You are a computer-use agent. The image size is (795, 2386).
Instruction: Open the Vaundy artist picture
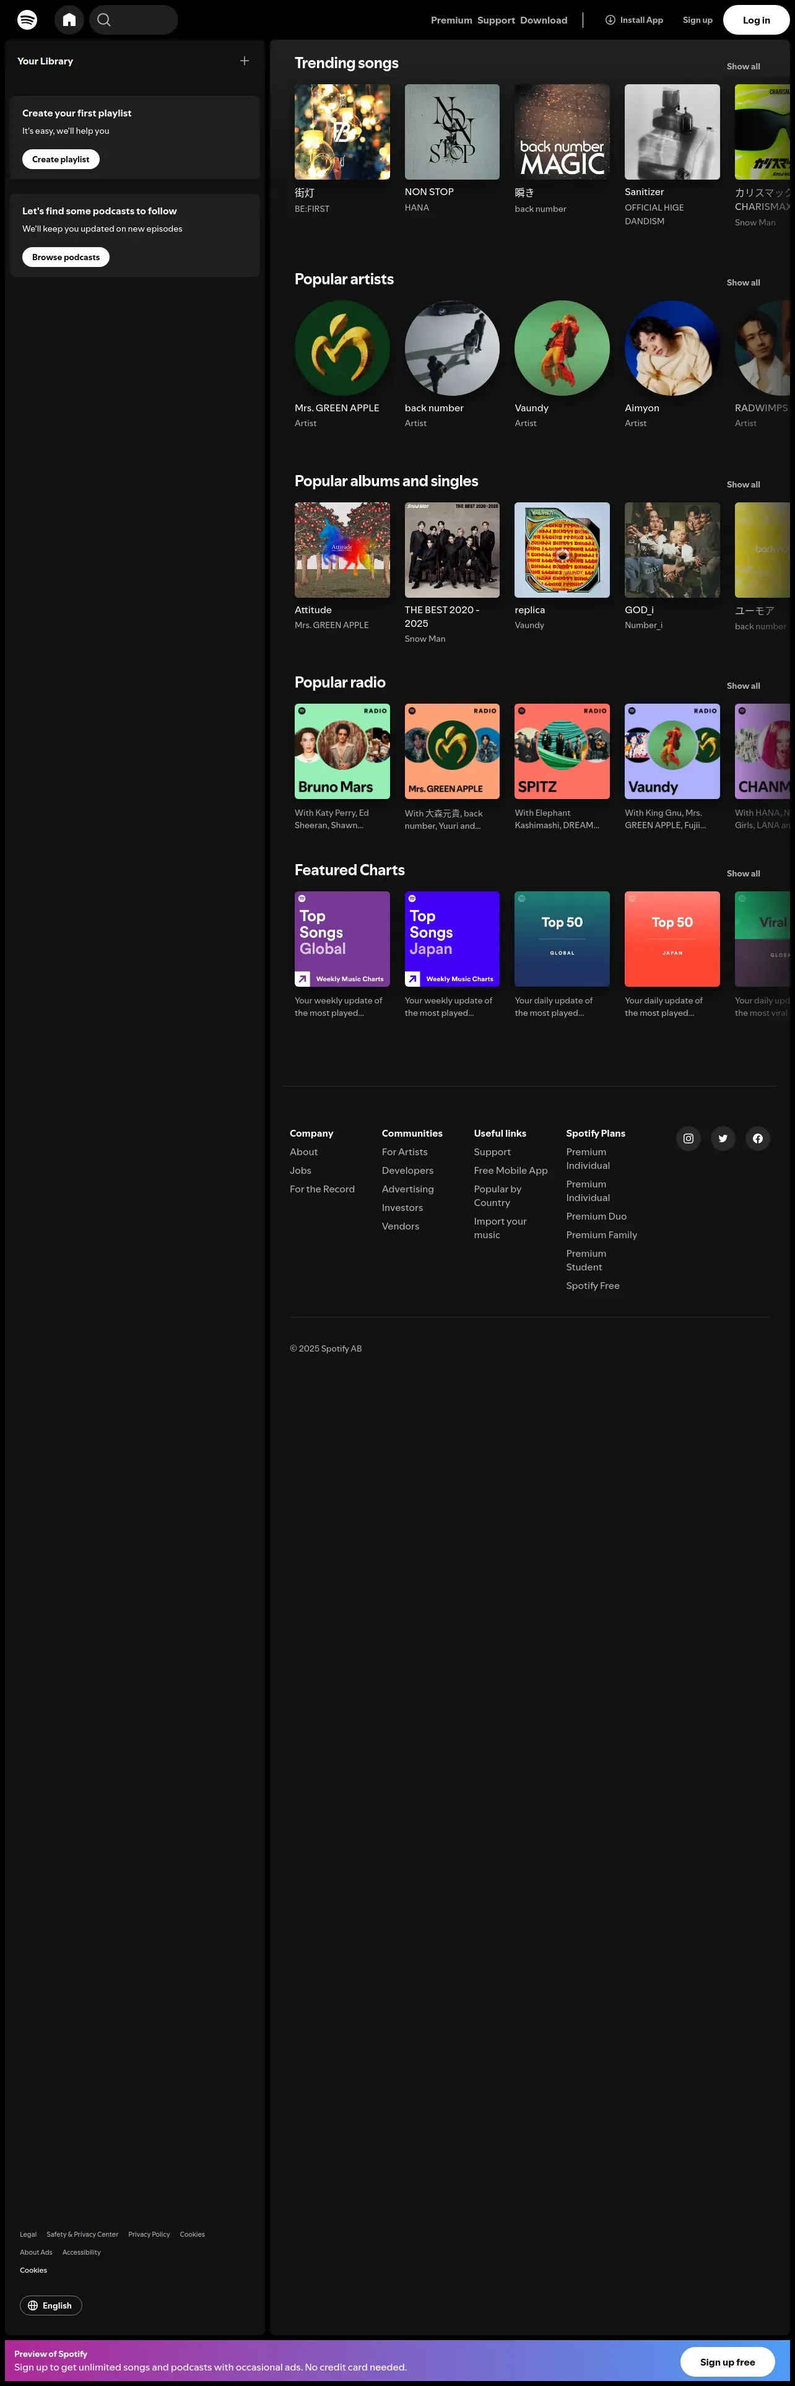point(563,348)
